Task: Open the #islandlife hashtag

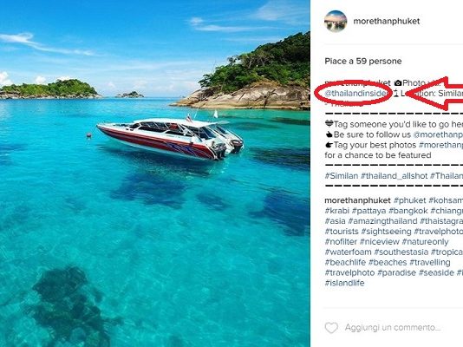Action: point(344,283)
